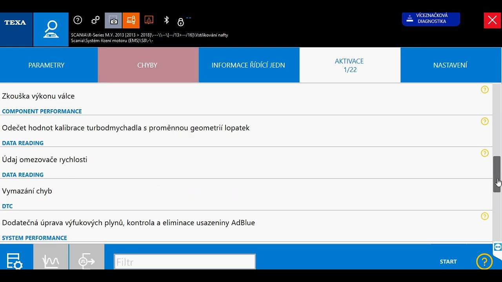Show help for Dodatečná úprava výfukových plynů
Image resolution: width=502 pixels, height=282 pixels.
pos(485,216)
